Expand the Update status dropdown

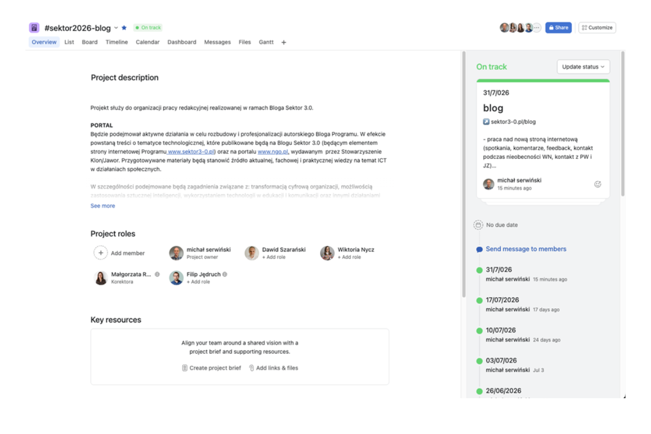click(x=583, y=67)
